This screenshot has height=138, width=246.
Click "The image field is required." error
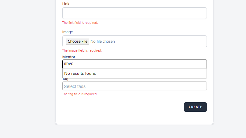82,50
